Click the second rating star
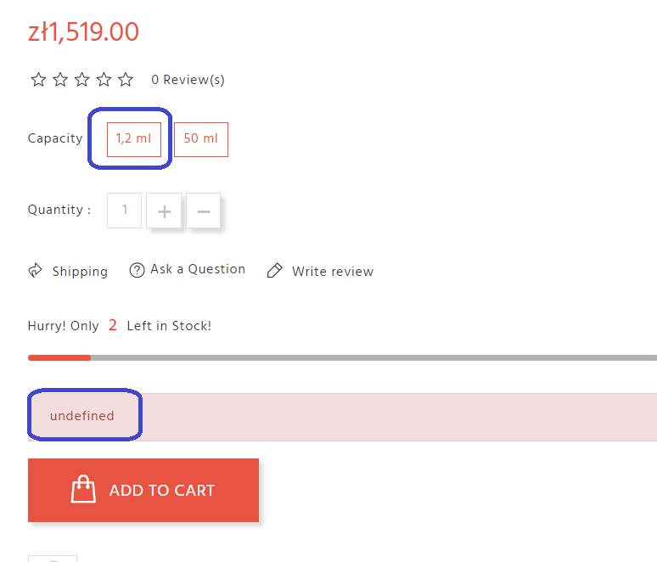Screen dimensions: 657x562 click(60, 80)
